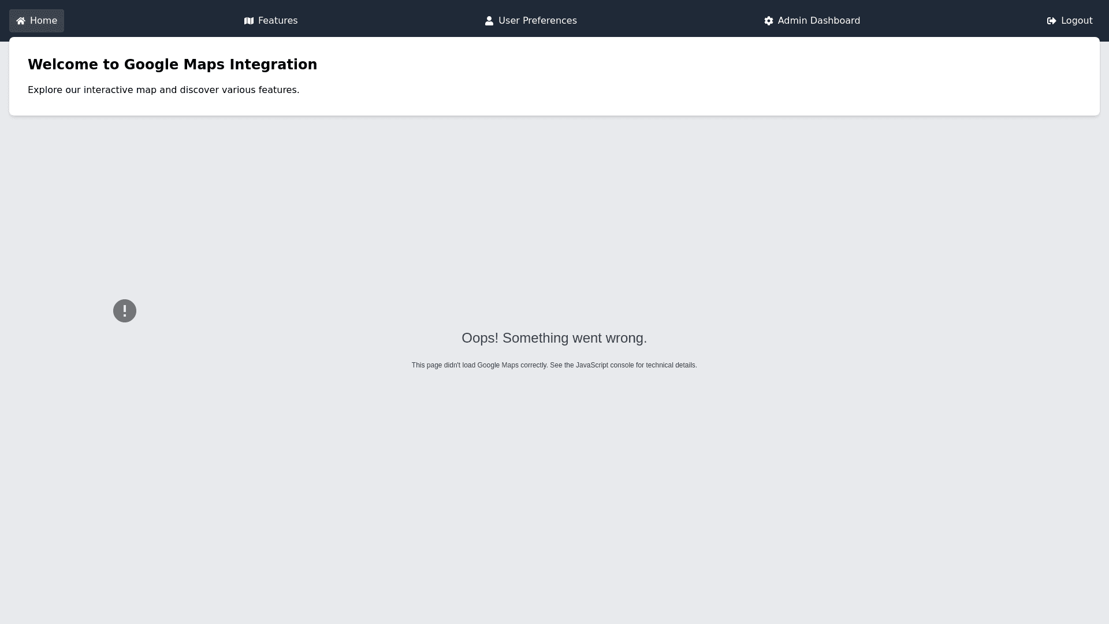Click the word Oops! in the error message
Image resolution: width=1109 pixels, height=624 pixels.
click(479, 338)
